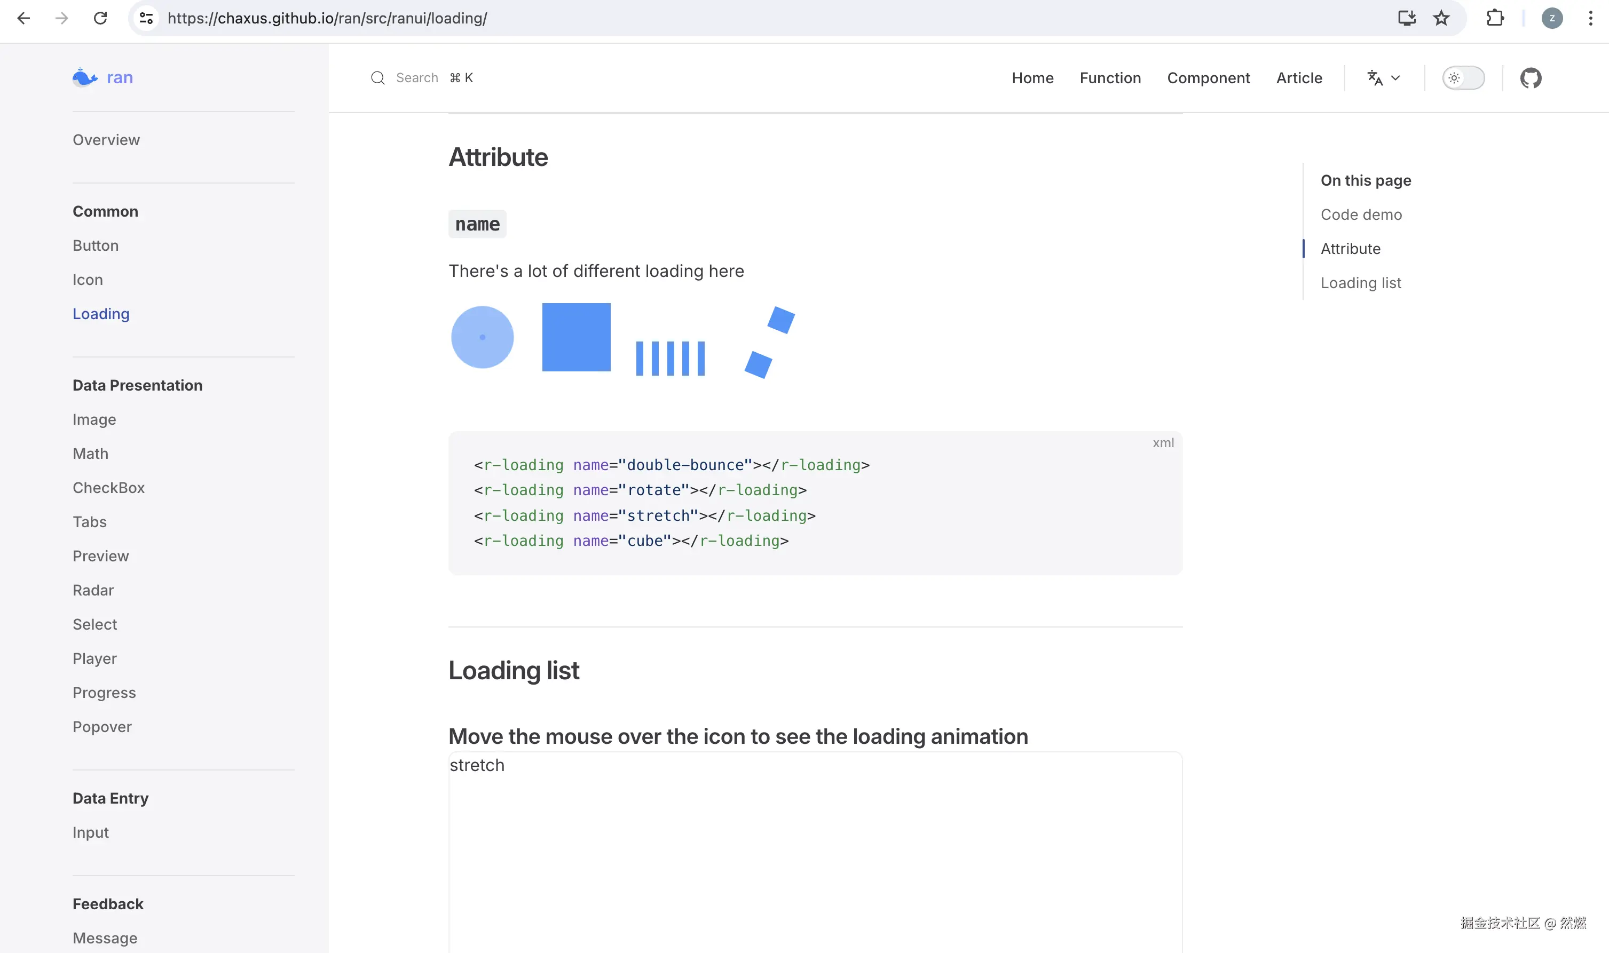The width and height of the screenshot is (1609, 953).
Task: Expand the language translation dropdown
Action: point(1383,78)
